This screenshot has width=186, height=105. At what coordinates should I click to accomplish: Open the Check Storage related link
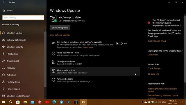[154, 68]
